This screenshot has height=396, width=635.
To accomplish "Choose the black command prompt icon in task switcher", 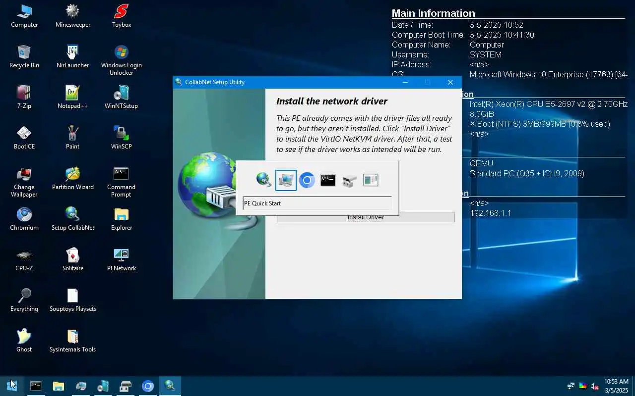I will (328, 180).
